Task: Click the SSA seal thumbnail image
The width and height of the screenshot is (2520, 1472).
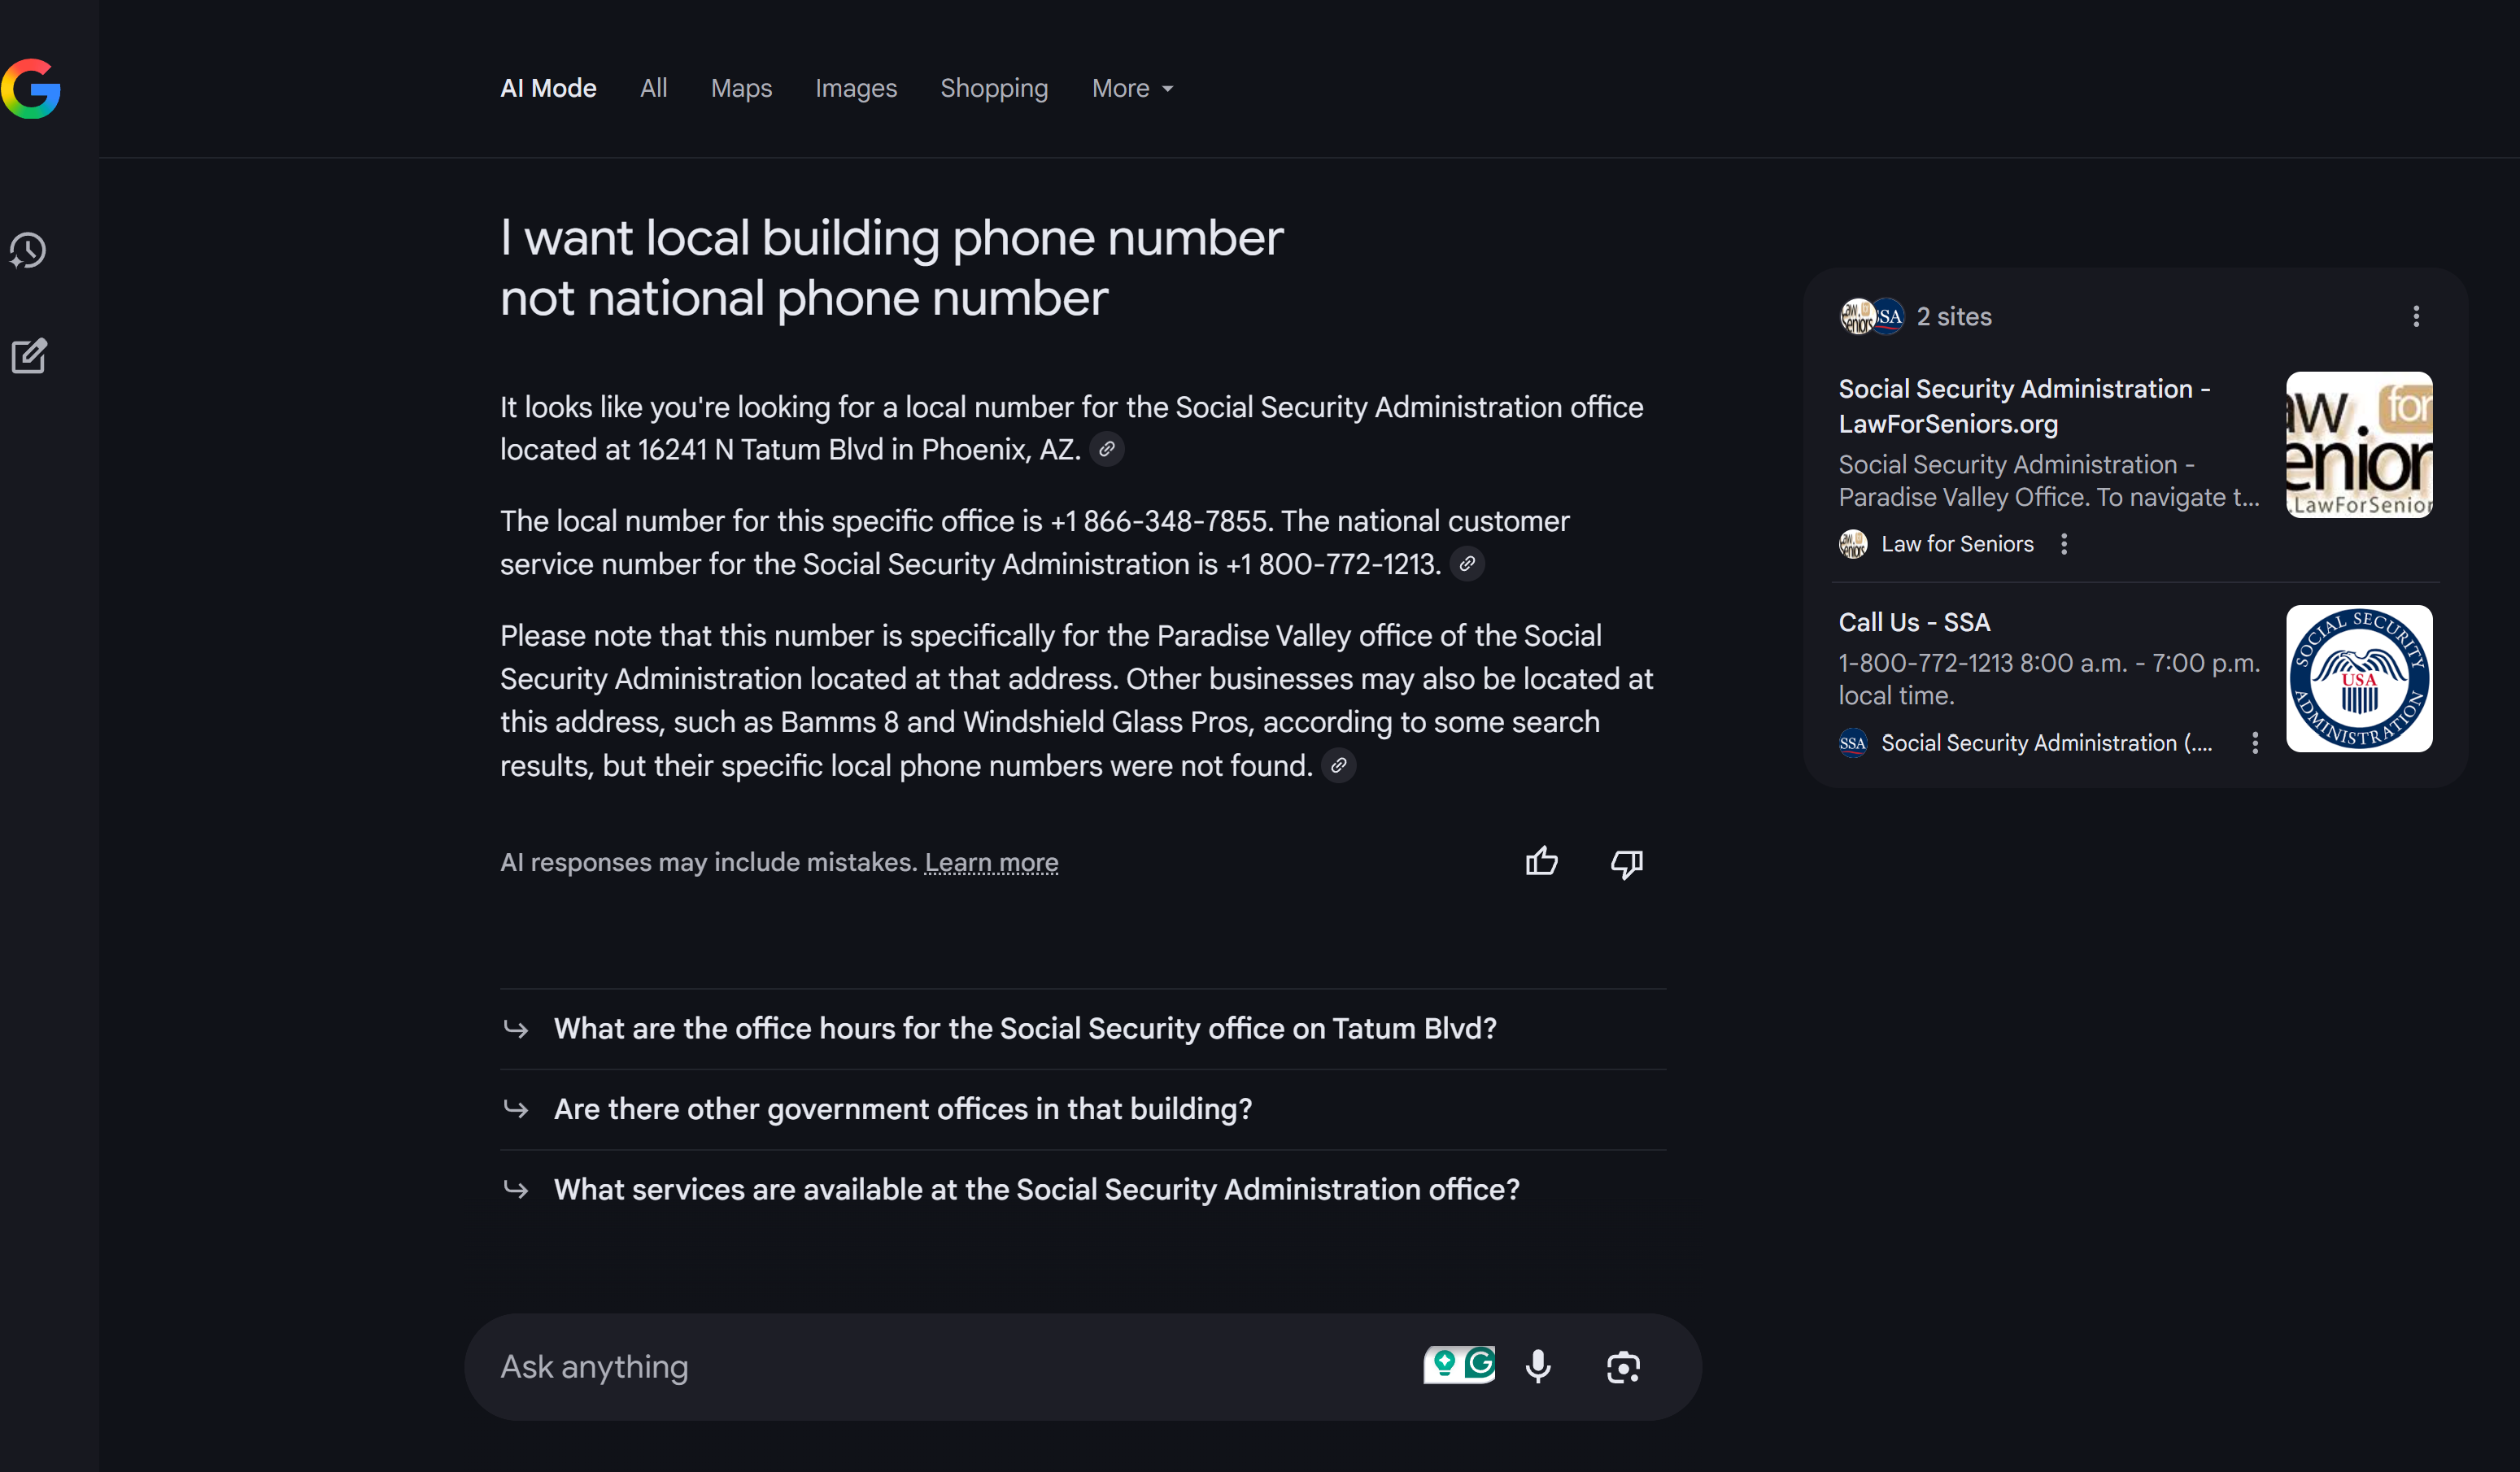Action: (2359, 679)
